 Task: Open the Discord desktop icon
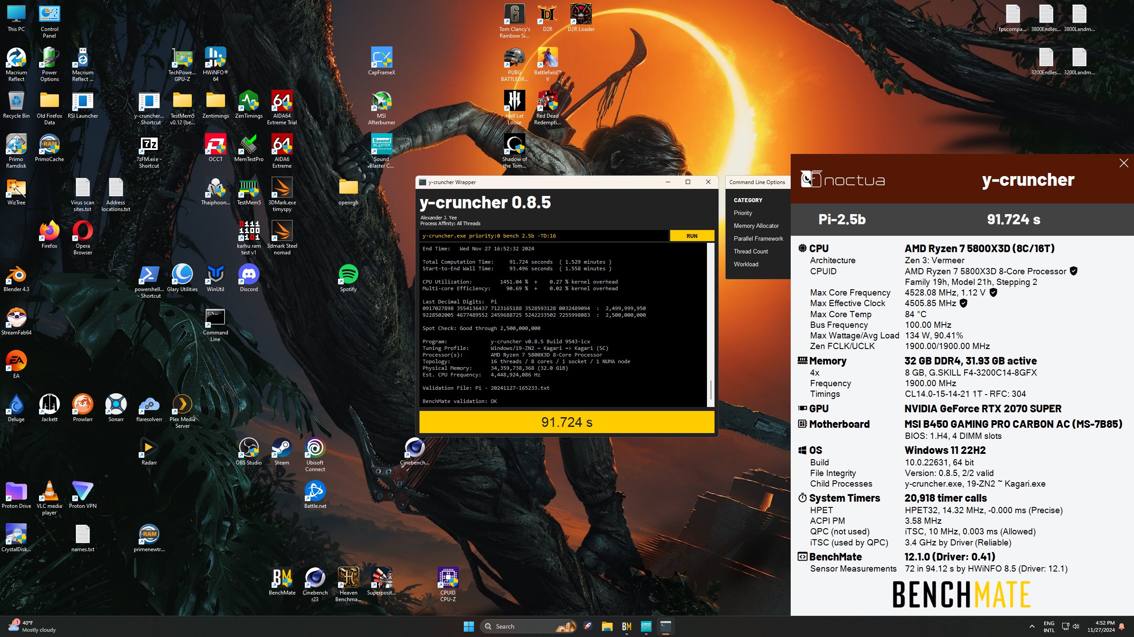pyautogui.click(x=249, y=278)
